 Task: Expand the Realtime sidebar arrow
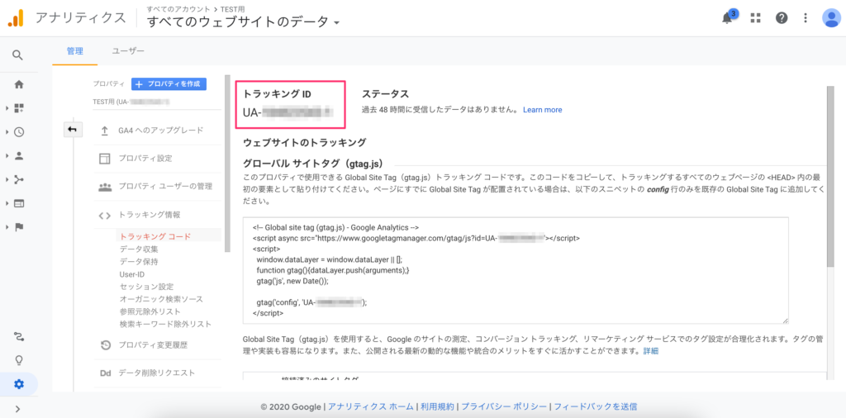pos(7,132)
